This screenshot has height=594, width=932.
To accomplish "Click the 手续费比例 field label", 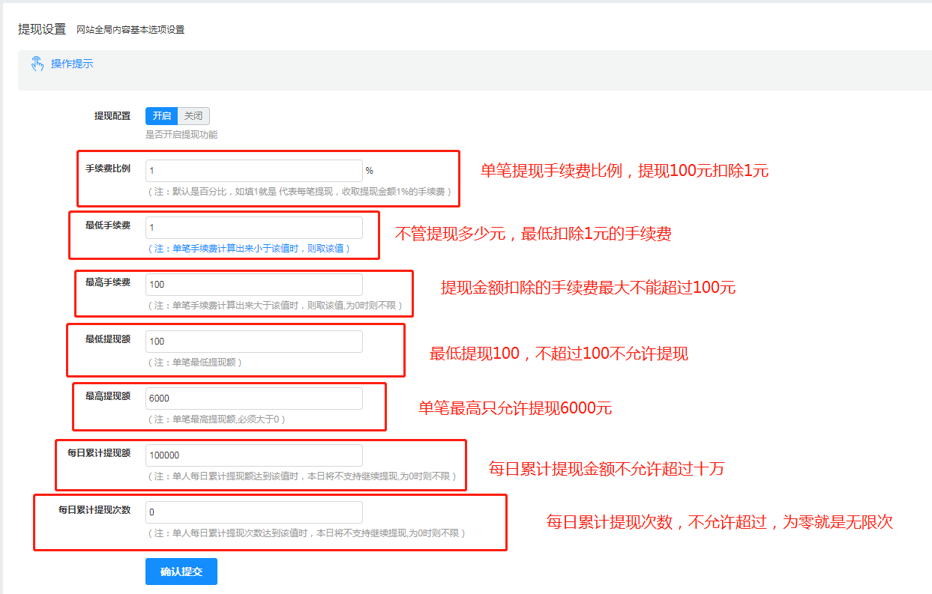I will click(x=108, y=169).
